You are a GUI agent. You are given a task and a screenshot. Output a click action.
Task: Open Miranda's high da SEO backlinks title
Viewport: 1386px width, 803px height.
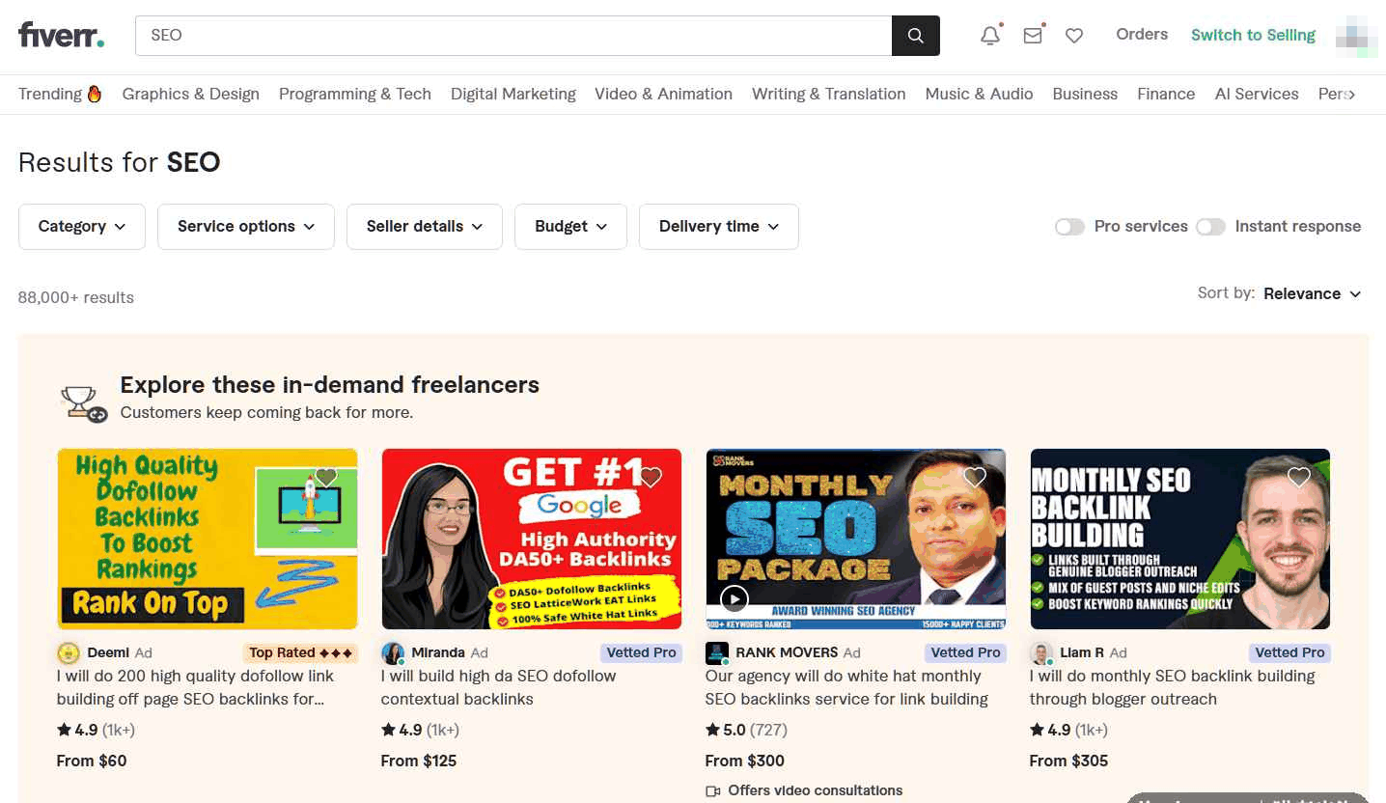coord(499,687)
